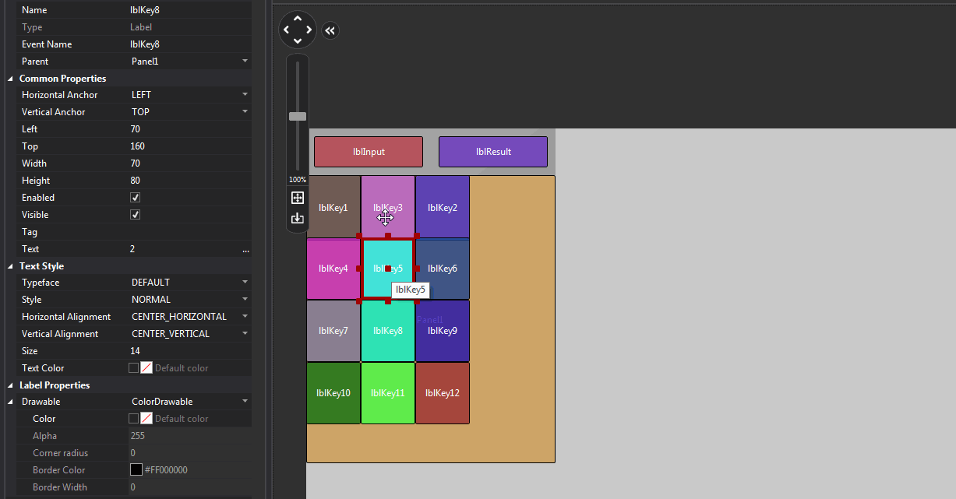The width and height of the screenshot is (956, 499).
Task: Click the Text Color swatch
Action: coord(146,368)
